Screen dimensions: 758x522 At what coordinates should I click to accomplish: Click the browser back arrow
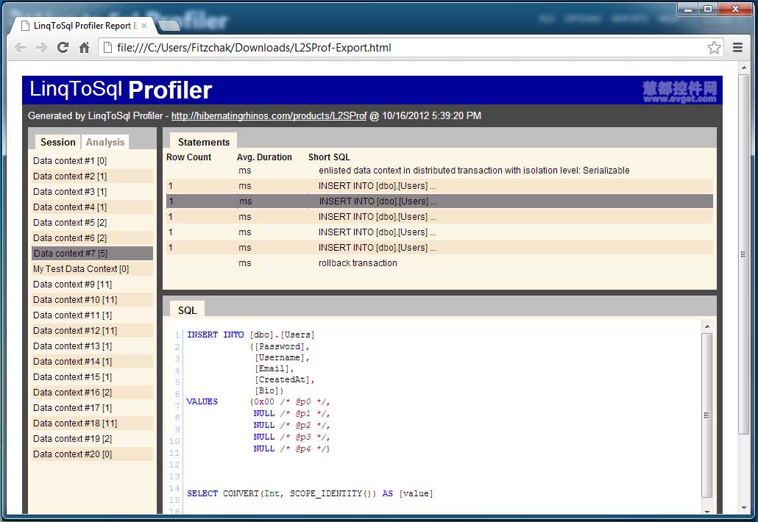coord(20,47)
